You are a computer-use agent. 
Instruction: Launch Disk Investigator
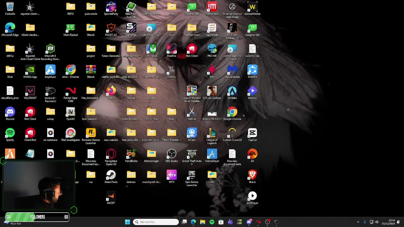[x=71, y=135]
